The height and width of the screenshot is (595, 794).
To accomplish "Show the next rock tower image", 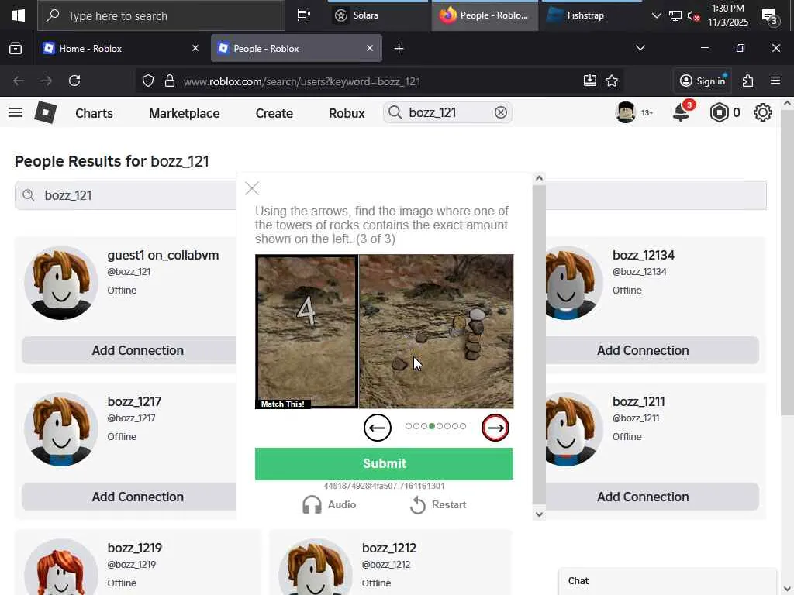I will tap(495, 428).
